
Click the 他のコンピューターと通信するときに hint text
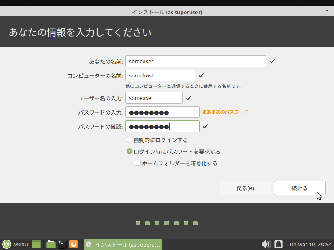pos(184,86)
